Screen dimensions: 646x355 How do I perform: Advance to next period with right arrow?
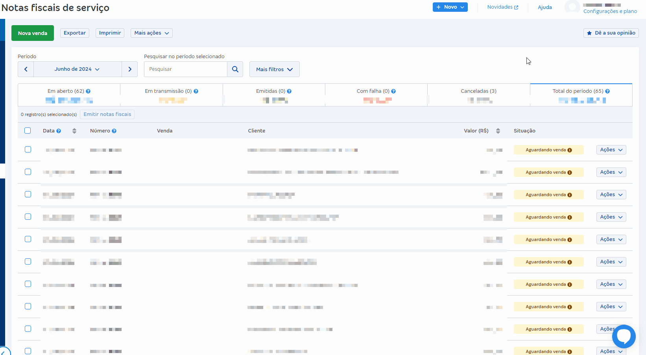(130, 69)
